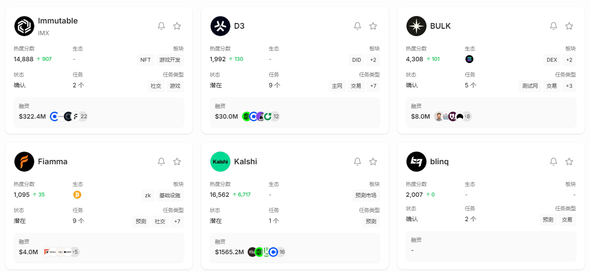This screenshot has height=272, width=590.
Task: Open the Kalshi project logo
Action: click(x=220, y=161)
